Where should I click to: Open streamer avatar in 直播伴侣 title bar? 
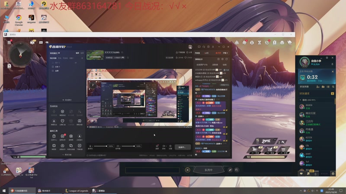tap(190, 47)
